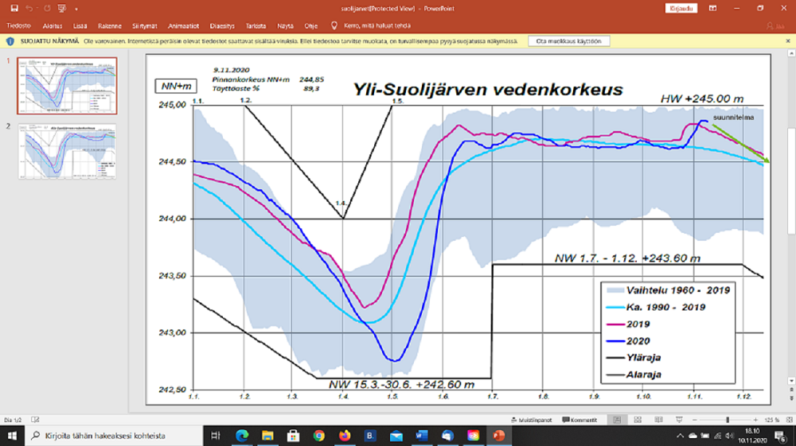Open Microsoft Edge from the taskbar
796x446 pixels.
[x=242, y=436]
